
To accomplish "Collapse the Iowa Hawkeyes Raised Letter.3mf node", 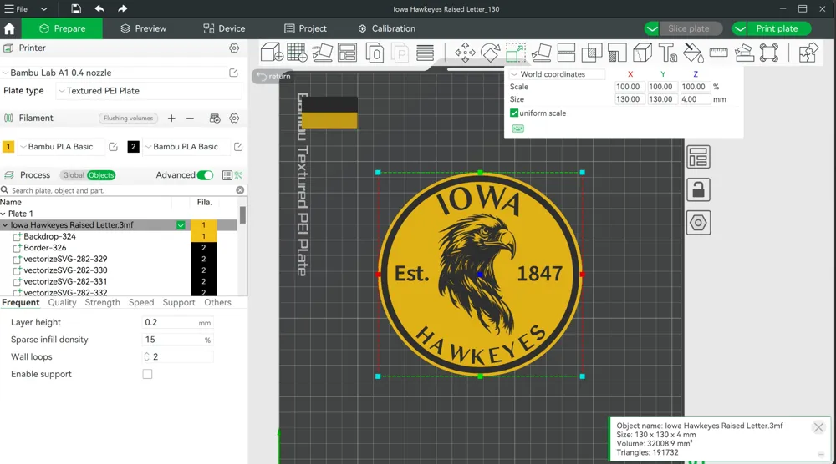I will (5, 225).
